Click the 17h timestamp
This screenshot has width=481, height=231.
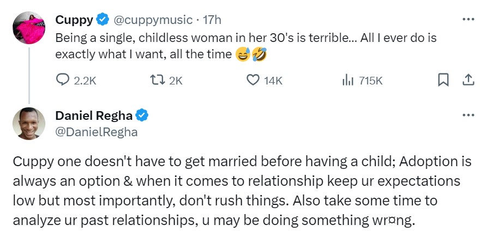[x=212, y=20]
